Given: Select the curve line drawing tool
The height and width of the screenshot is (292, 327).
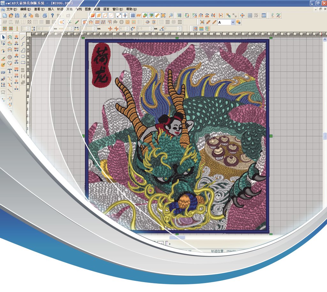Looking at the screenshot, I should coord(23,44).
